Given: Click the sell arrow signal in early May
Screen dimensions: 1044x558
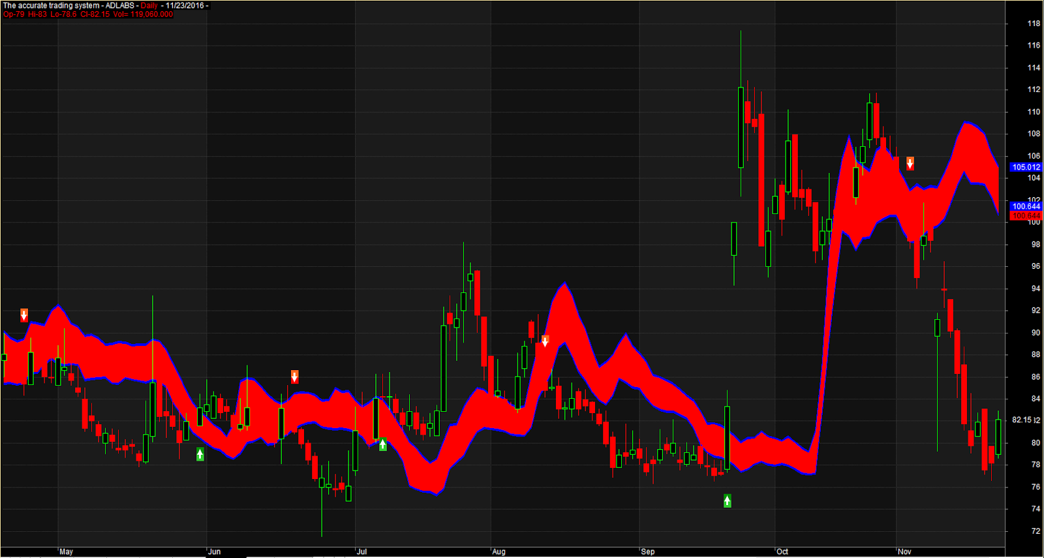Looking at the screenshot, I should (x=24, y=315).
